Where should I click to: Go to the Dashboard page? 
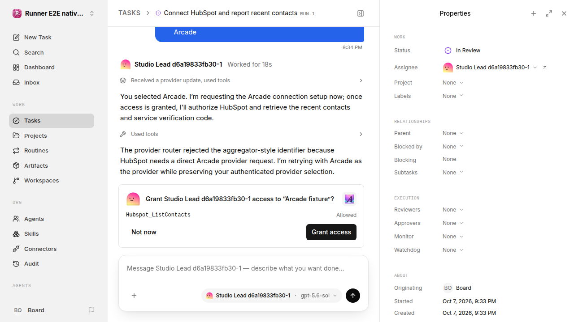click(52, 68)
